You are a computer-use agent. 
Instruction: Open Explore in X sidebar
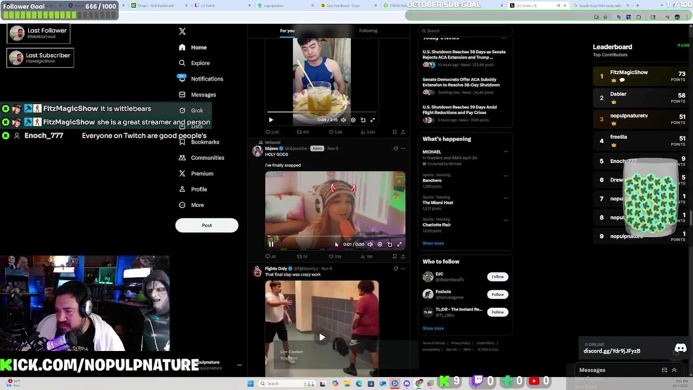click(x=194, y=63)
